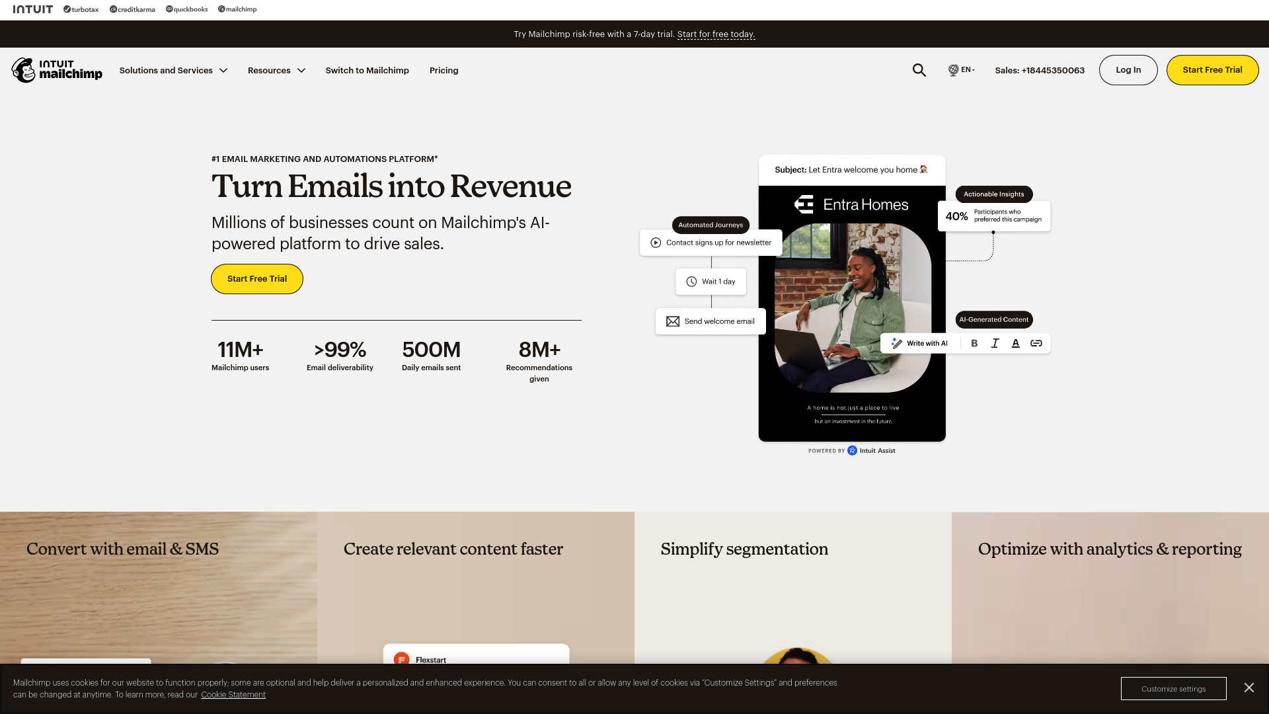Screen dimensions: 1269x714
Task: Click the Write with AI pencil icon
Action: (x=896, y=343)
